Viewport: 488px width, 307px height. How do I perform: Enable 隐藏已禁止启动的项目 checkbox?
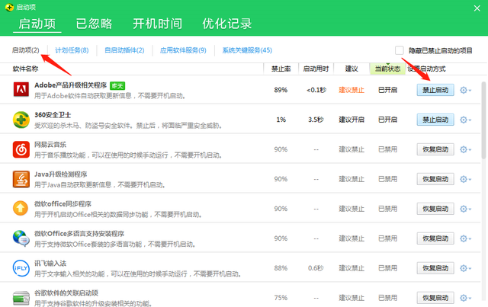tap(400, 50)
